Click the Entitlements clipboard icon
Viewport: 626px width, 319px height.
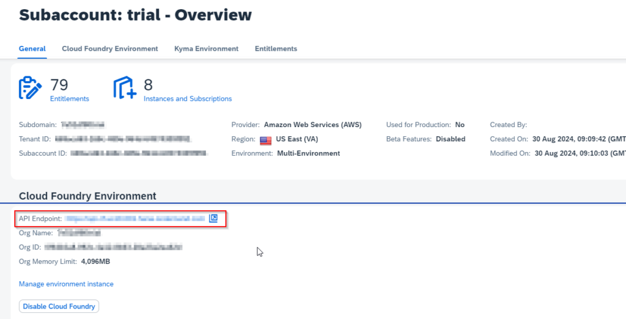tap(31, 88)
